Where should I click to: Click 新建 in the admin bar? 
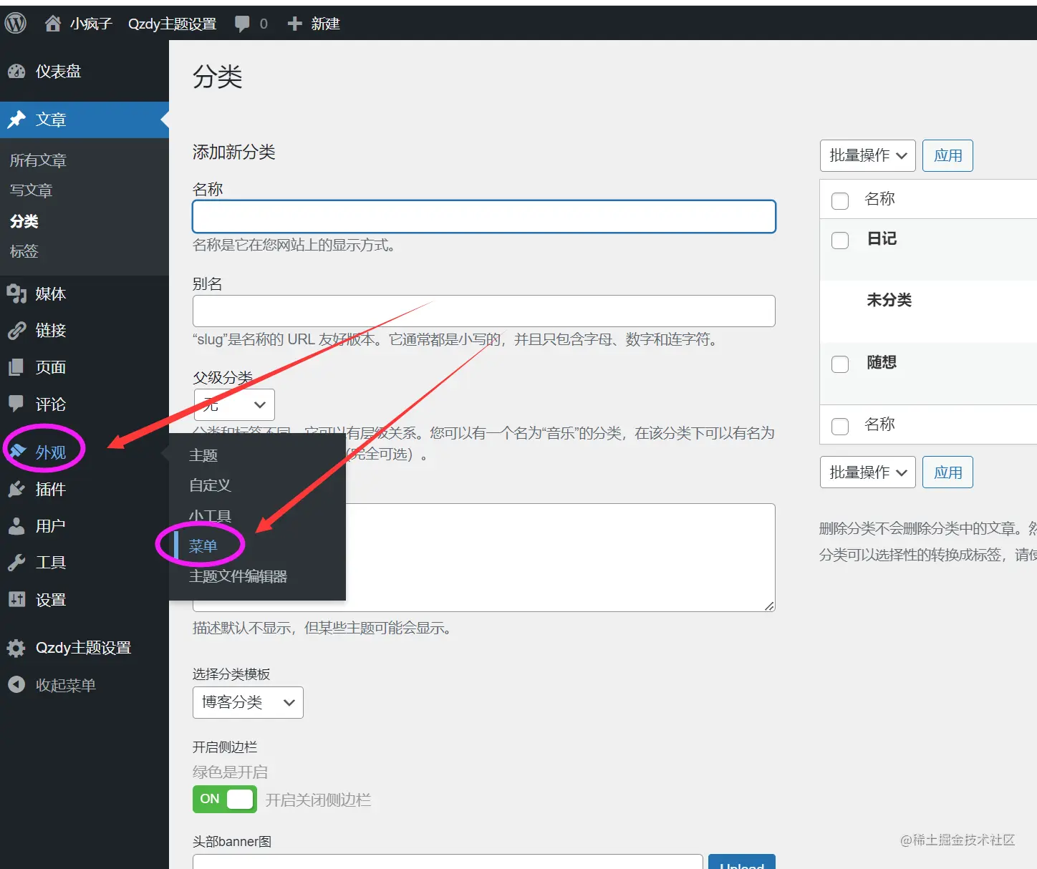[325, 24]
